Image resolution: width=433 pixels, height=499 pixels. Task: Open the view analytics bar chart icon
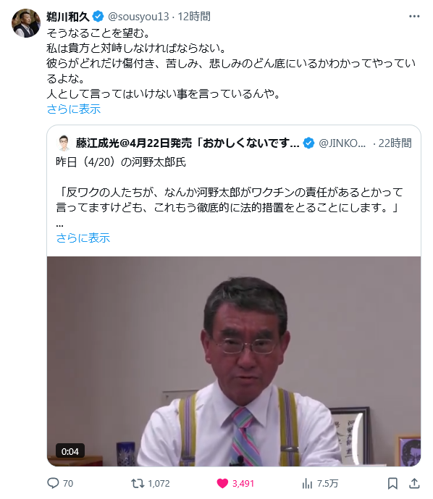coord(307,483)
